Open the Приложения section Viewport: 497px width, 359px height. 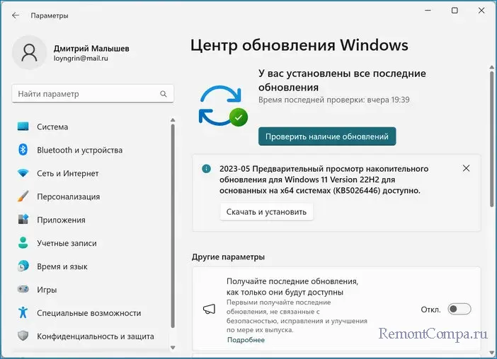click(x=61, y=220)
